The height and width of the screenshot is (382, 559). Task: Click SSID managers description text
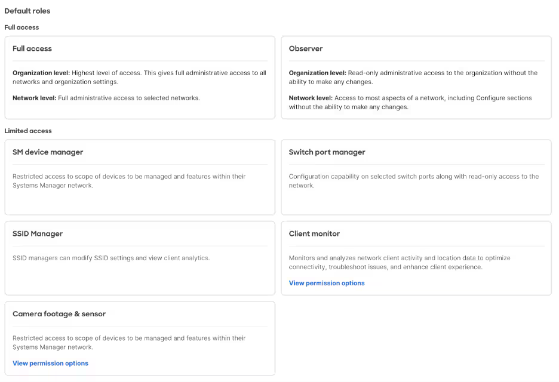[111, 258]
